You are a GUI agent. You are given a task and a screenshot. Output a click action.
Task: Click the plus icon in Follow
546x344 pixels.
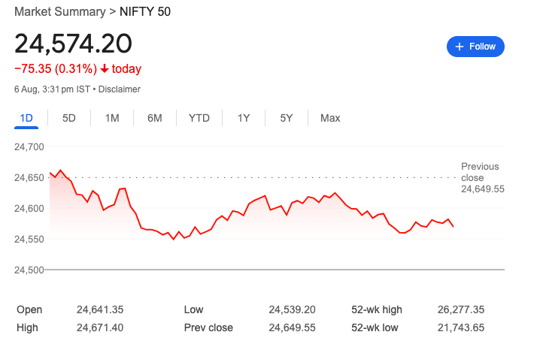tap(458, 47)
